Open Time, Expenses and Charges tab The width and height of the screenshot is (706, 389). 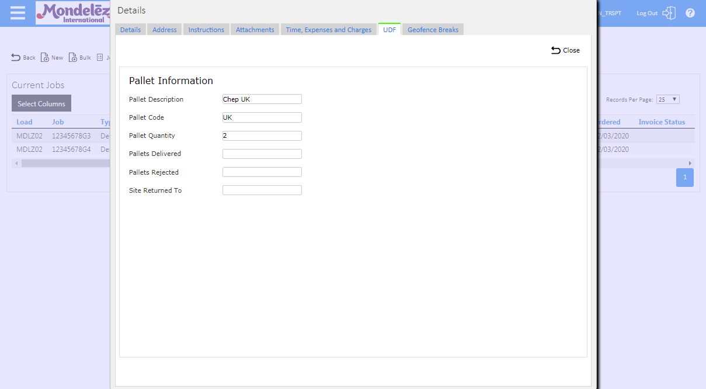tap(329, 30)
